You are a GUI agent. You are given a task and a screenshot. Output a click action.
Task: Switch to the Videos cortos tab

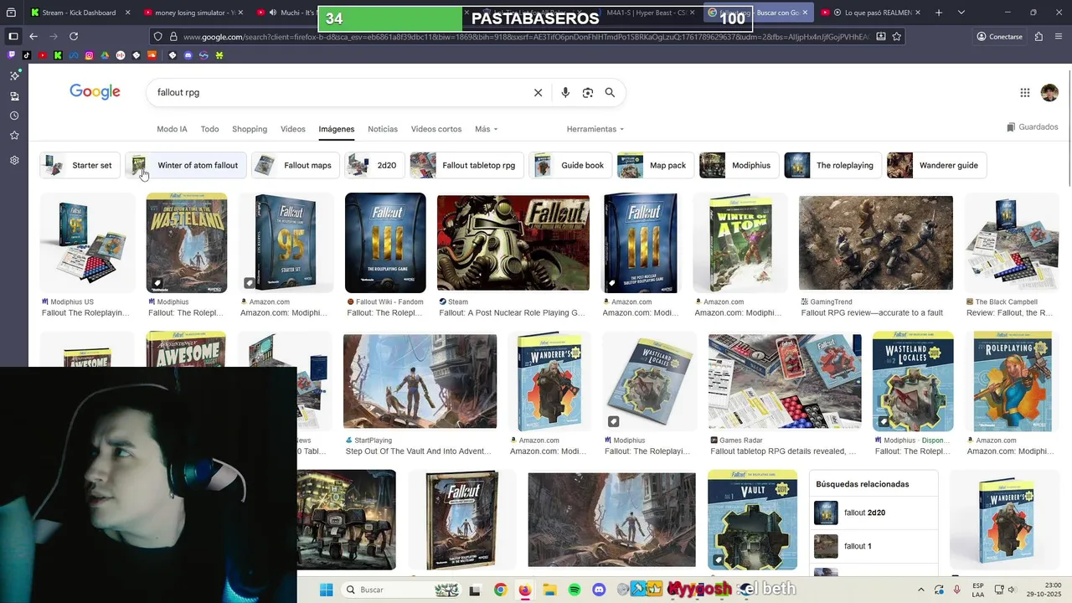[436, 129]
